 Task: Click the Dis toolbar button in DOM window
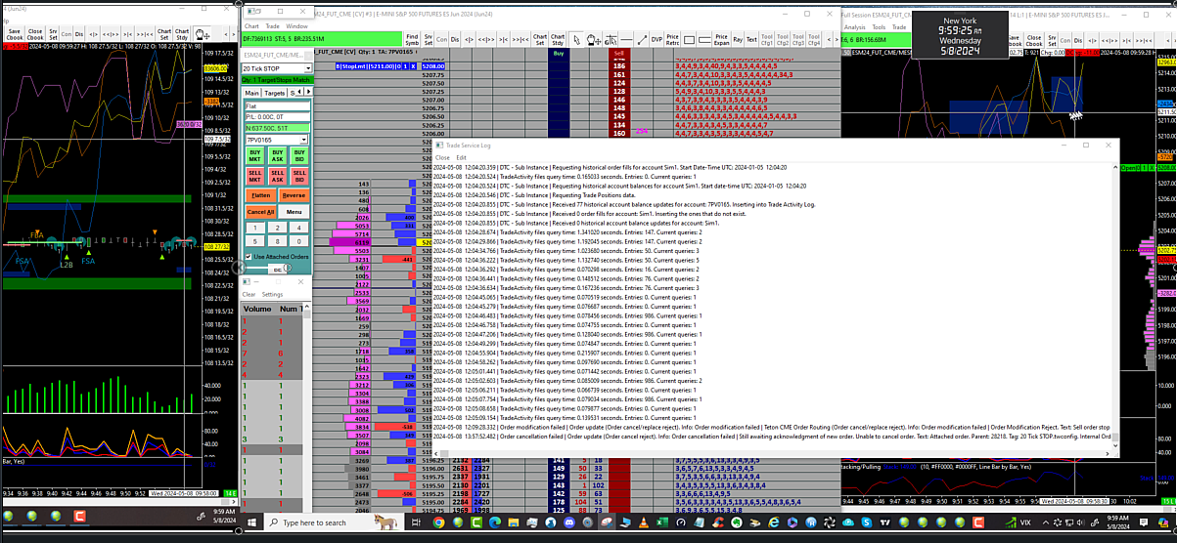(455, 40)
